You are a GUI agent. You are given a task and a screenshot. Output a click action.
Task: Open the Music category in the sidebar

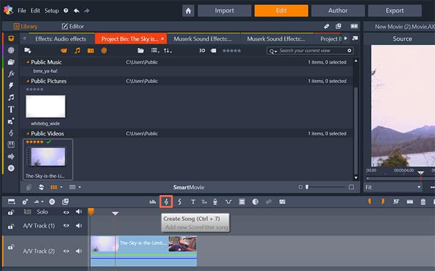coord(11,98)
